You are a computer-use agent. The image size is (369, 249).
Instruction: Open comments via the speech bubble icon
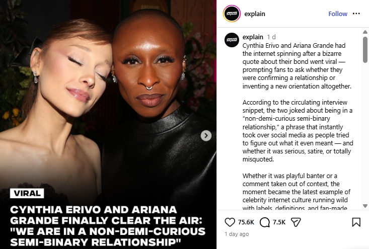tap(264, 222)
